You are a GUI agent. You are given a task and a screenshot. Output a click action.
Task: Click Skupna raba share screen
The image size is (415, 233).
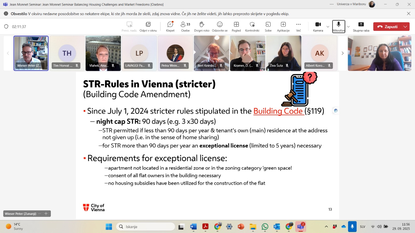point(361,26)
